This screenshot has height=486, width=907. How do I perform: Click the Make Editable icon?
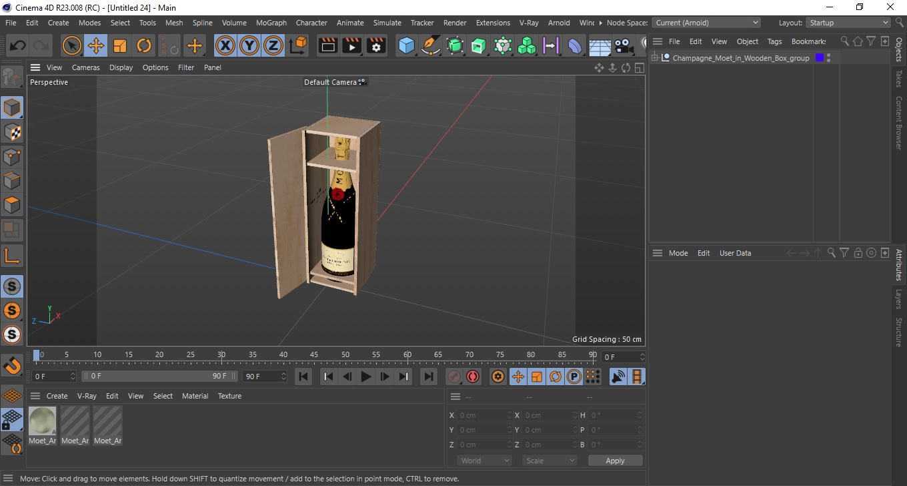12,77
